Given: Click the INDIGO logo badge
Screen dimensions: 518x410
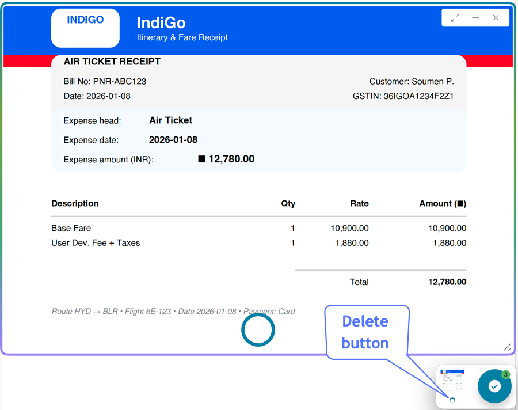Looking at the screenshot, I should [x=85, y=28].
